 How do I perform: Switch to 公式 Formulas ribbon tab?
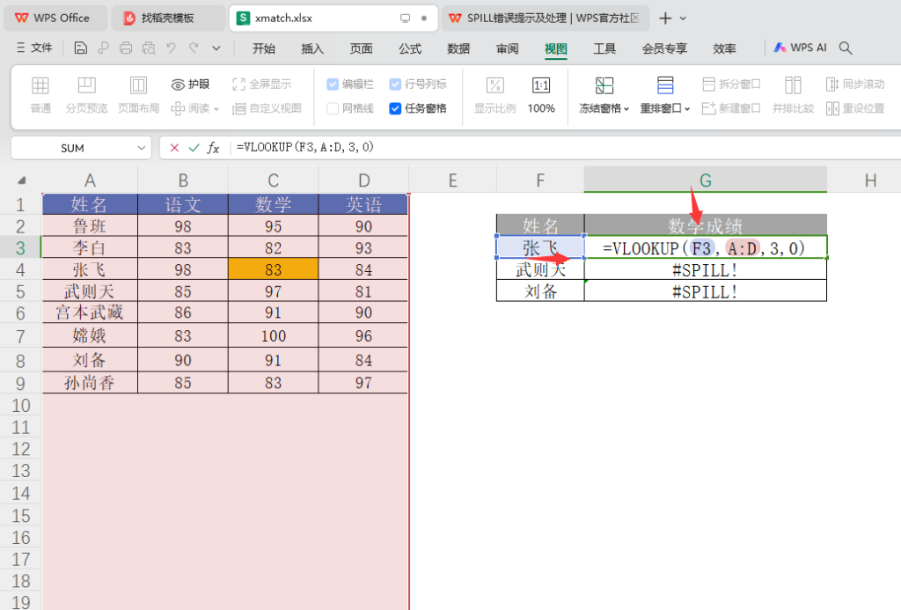[410, 49]
